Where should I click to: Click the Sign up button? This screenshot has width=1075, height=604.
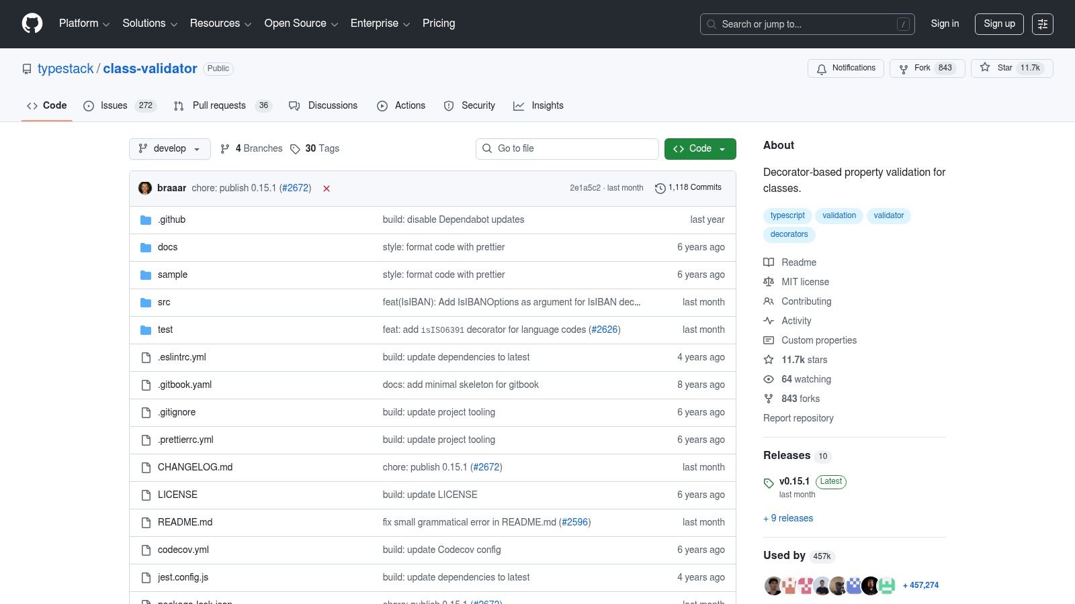[x=999, y=23]
